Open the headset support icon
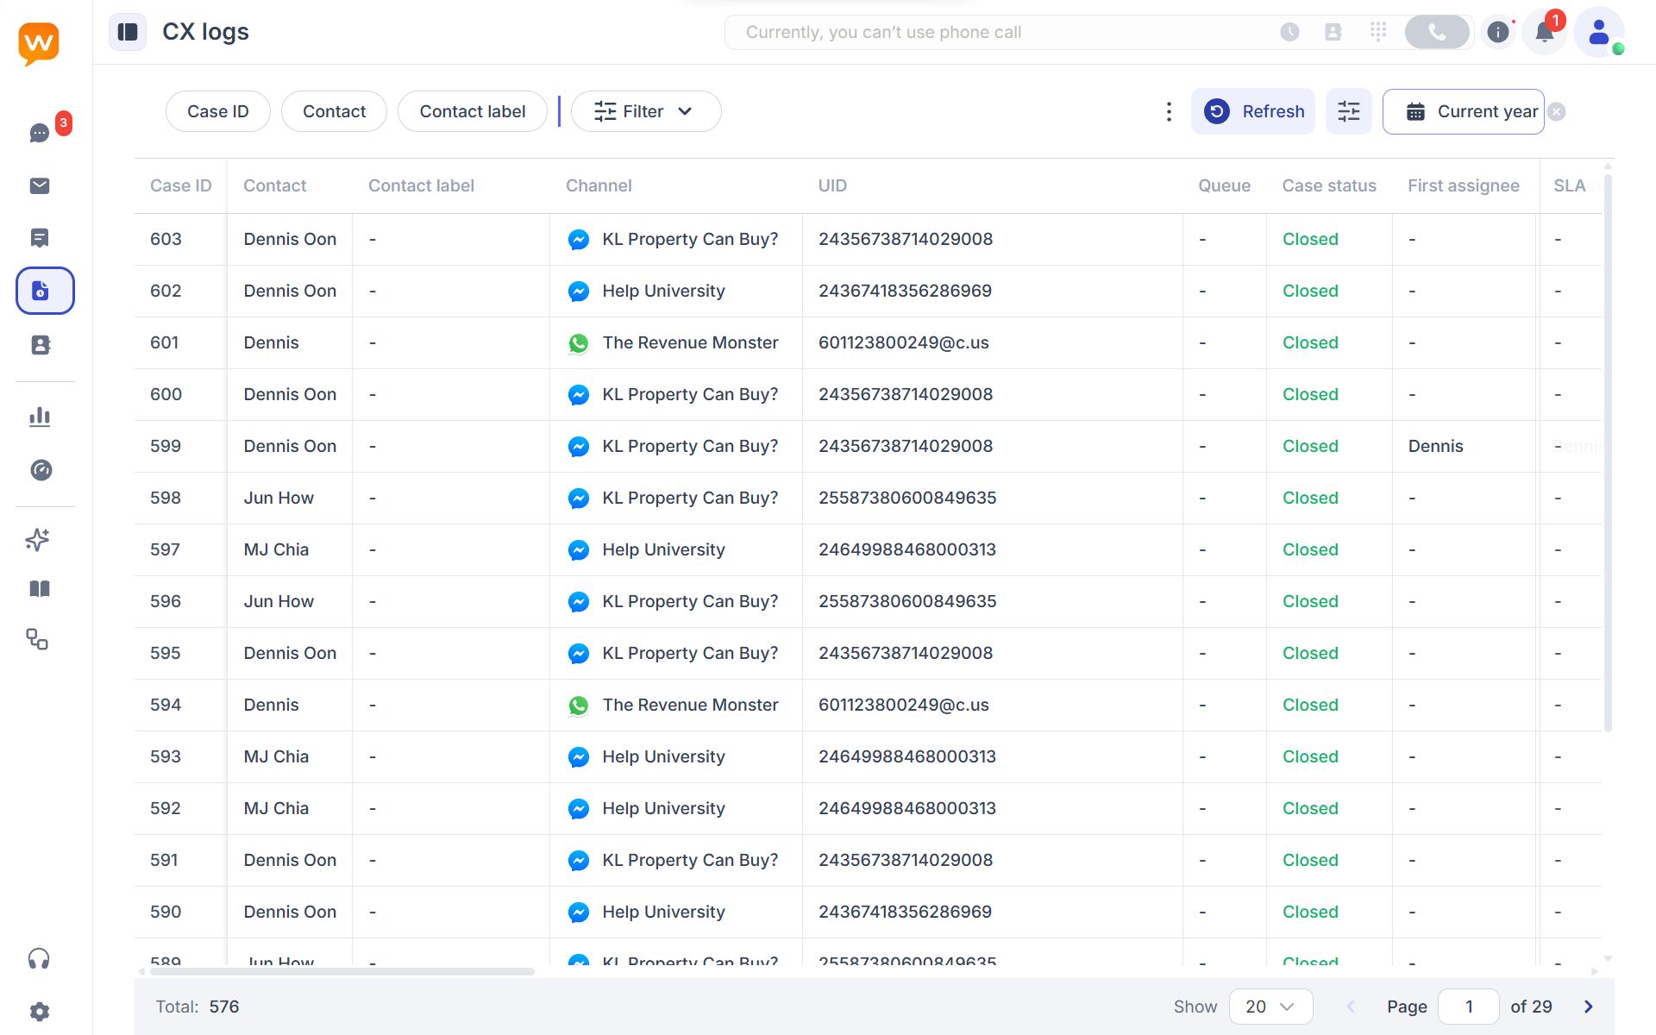Viewport: 1656px width, 1035px height. (39, 959)
